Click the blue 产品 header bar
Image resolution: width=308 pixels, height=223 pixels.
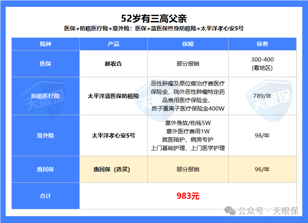pyautogui.click(x=113, y=44)
